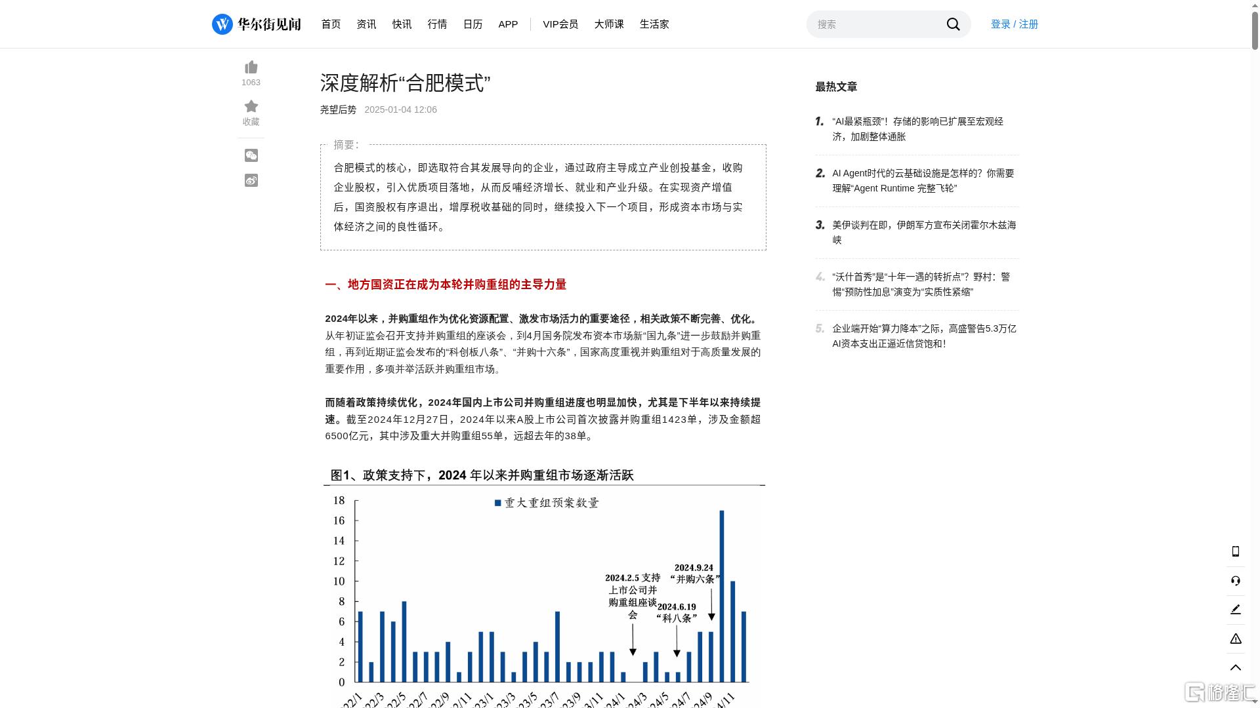Open hot article about AI Agent云基础设施
The height and width of the screenshot is (708, 1260).
(x=925, y=181)
